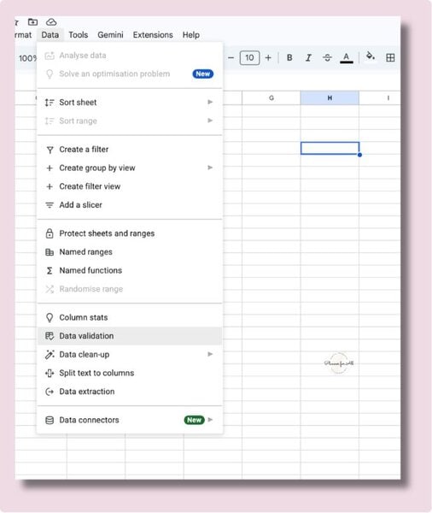Open Data connectors
The image size is (432, 513).
coord(130,420)
